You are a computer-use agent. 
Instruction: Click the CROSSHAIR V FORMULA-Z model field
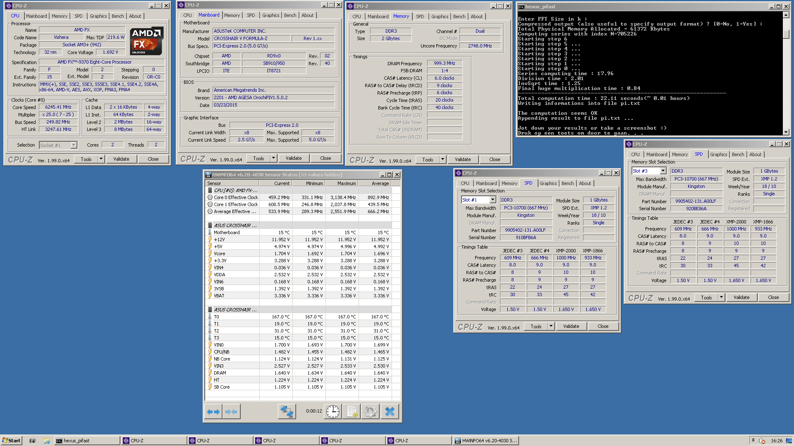tap(251, 38)
